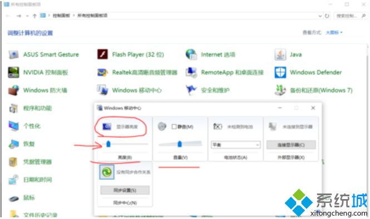Open ASUS Smart Gesture icon
The width and height of the screenshot is (370, 219).
[x=13, y=54]
